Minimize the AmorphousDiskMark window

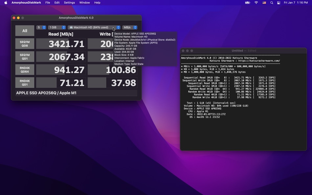(x=18, y=18)
